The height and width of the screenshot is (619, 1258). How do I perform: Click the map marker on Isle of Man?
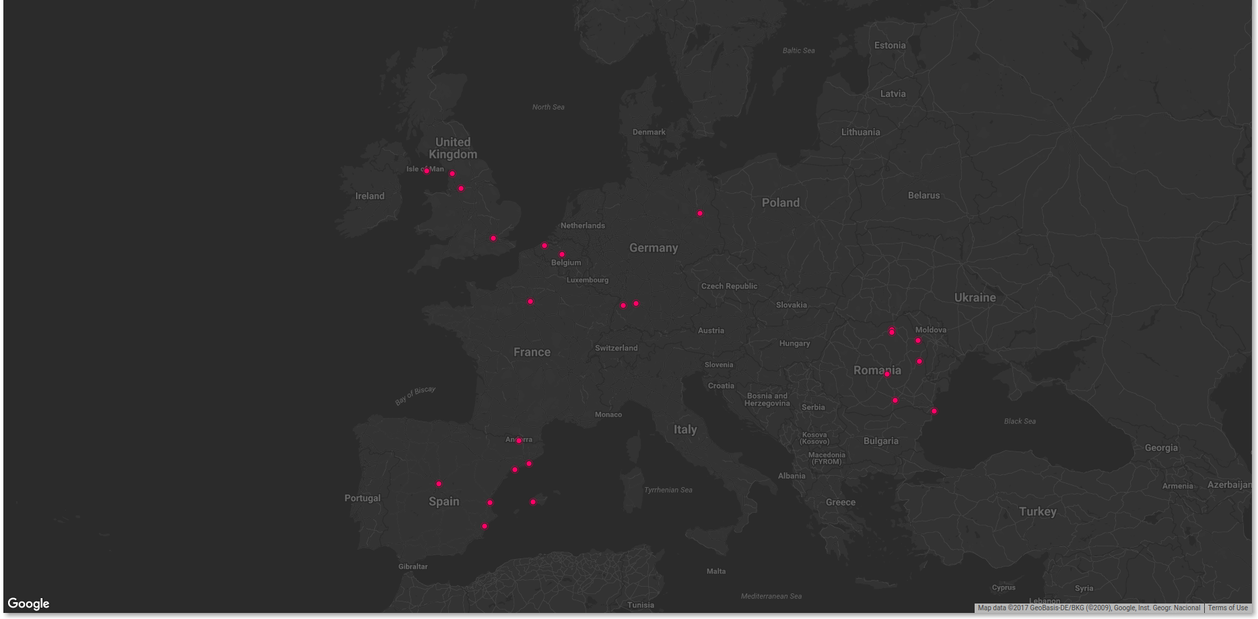(427, 170)
